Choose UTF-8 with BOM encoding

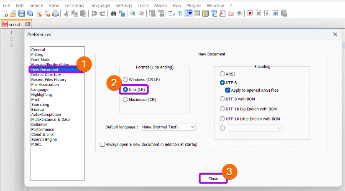tap(238, 99)
